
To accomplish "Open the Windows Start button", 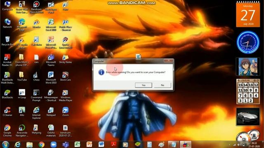I will click(x=5, y=144).
